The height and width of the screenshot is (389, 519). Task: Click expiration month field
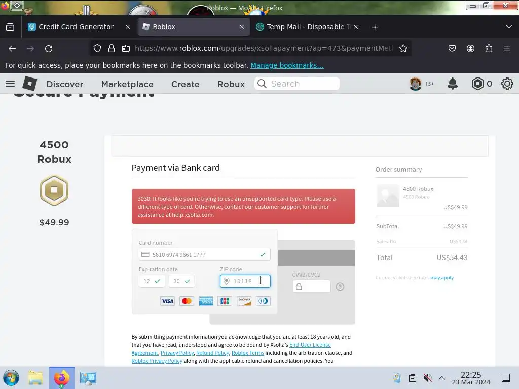(152, 281)
